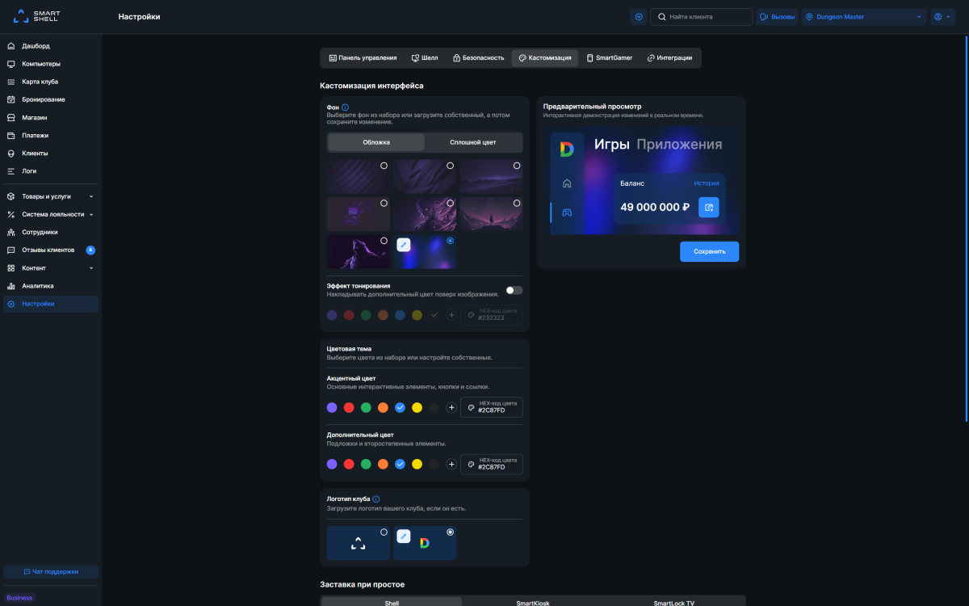Viewport: 969px width, 606px height.
Task: Open the Dungeon Master club dropdown
Action: [x=864, y=17]
